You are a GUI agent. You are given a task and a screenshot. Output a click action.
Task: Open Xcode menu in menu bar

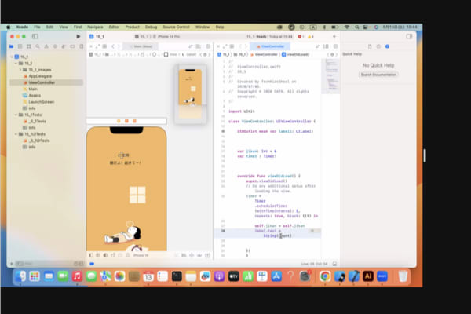tap(22, 27)
